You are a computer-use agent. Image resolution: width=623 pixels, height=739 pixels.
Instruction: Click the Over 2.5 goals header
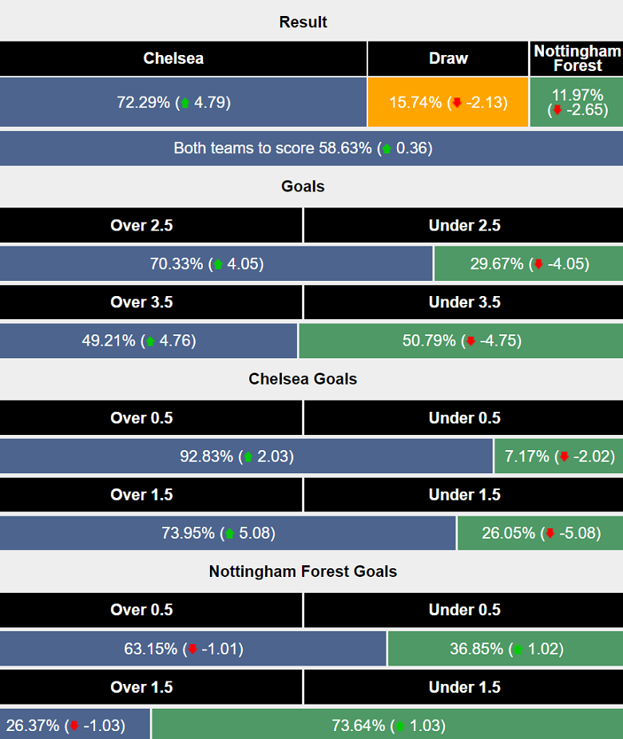click(141, 226)
